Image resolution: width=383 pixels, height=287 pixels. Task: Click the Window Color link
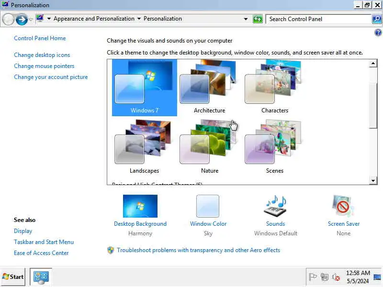[208, 224]
